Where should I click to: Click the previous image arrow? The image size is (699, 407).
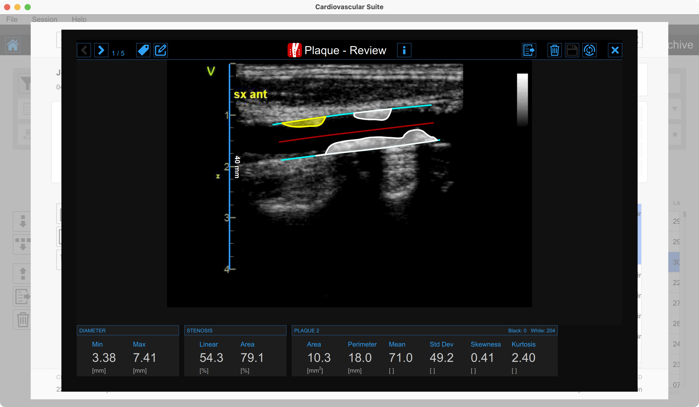coord(84,50)
